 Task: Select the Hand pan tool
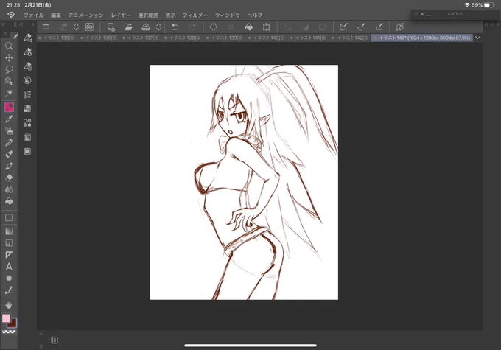tap(9, 304)
